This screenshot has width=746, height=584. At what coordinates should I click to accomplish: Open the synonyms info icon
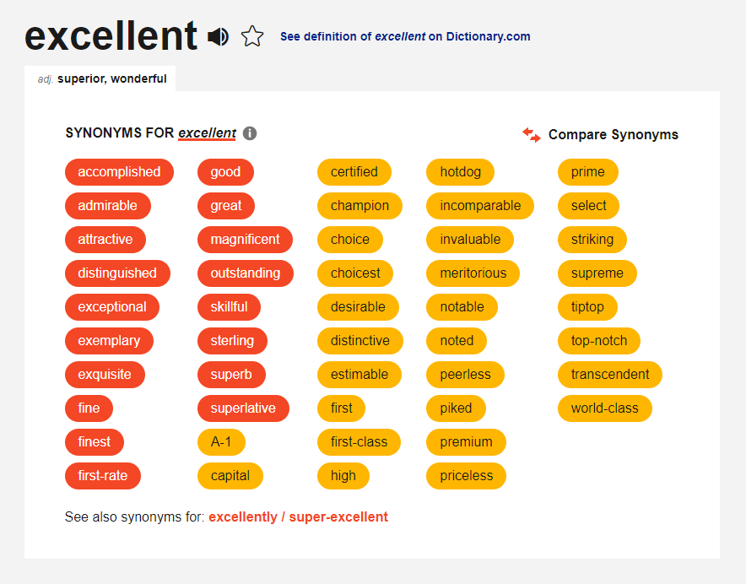[x=250, y=133]
